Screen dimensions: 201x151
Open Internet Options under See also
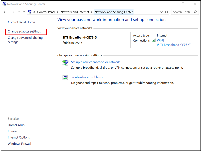19,137
